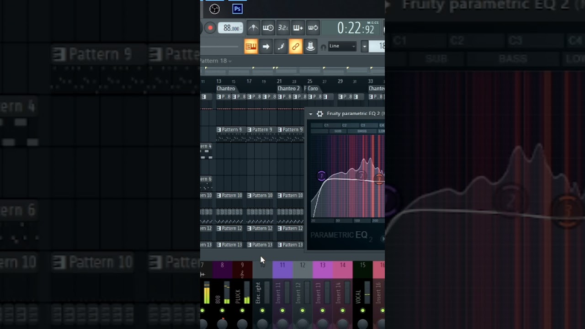Mute the Insert 11 track LED
The width and height of the screenshot is (585, 329).
tap(282, 311)
